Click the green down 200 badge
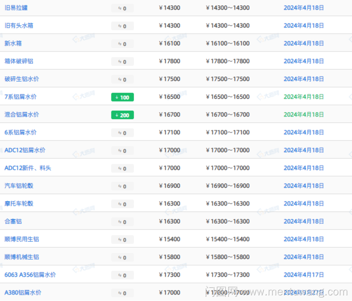 122,115
